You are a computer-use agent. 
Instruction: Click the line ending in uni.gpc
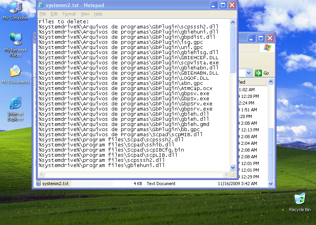tap(121, 47)
